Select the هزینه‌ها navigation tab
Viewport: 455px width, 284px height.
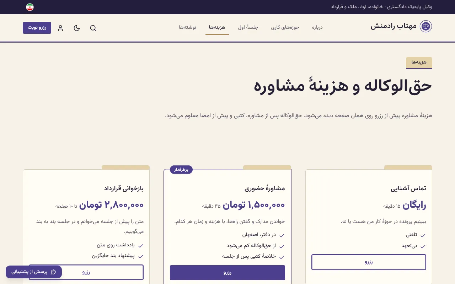217,27
